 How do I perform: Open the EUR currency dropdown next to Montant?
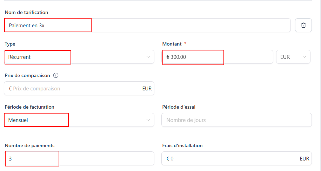point(293,57)
